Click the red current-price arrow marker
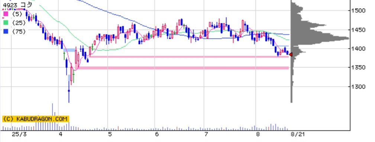 click(291, 55)
